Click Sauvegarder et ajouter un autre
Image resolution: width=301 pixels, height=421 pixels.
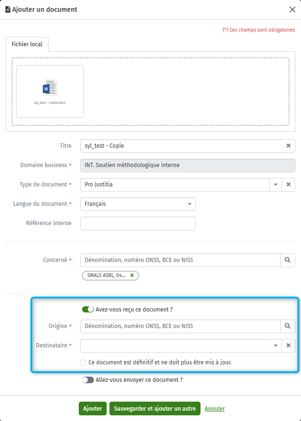click(155, 408)
